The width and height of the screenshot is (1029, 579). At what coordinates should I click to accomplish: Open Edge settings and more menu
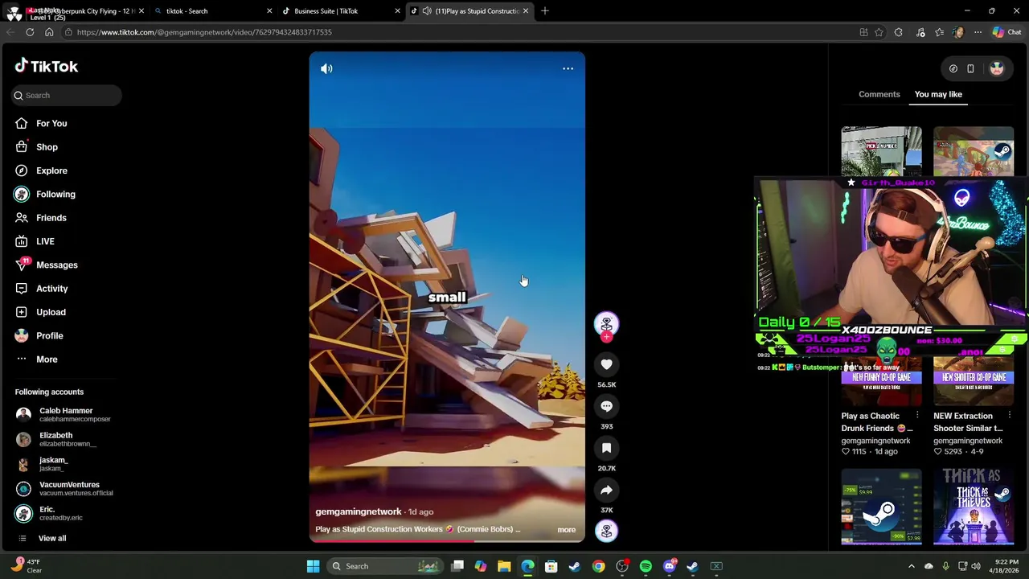click(978, 32)
